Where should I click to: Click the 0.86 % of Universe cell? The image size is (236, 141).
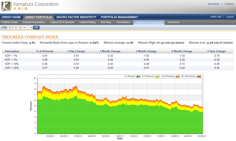click(45, 60)
